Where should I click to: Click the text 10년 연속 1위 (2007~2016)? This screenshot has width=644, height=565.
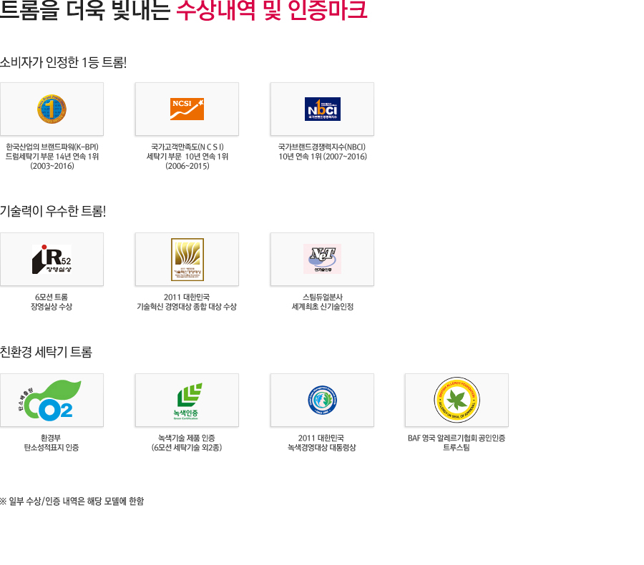[x=323, y=157]
